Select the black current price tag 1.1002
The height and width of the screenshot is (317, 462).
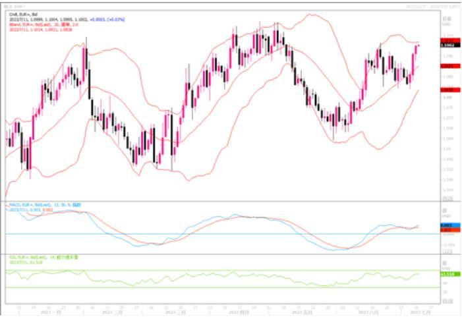(x=449, y=43)
